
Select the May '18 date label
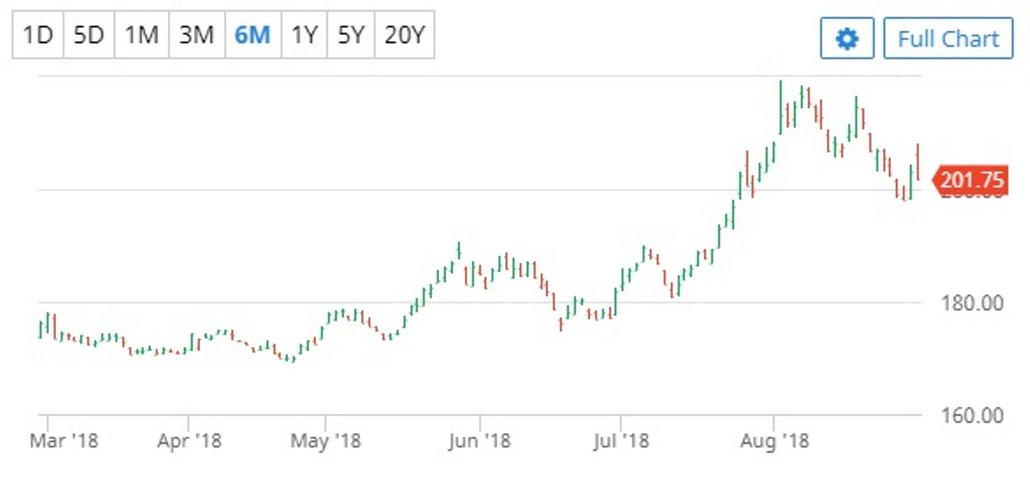[x=325, y=441]
